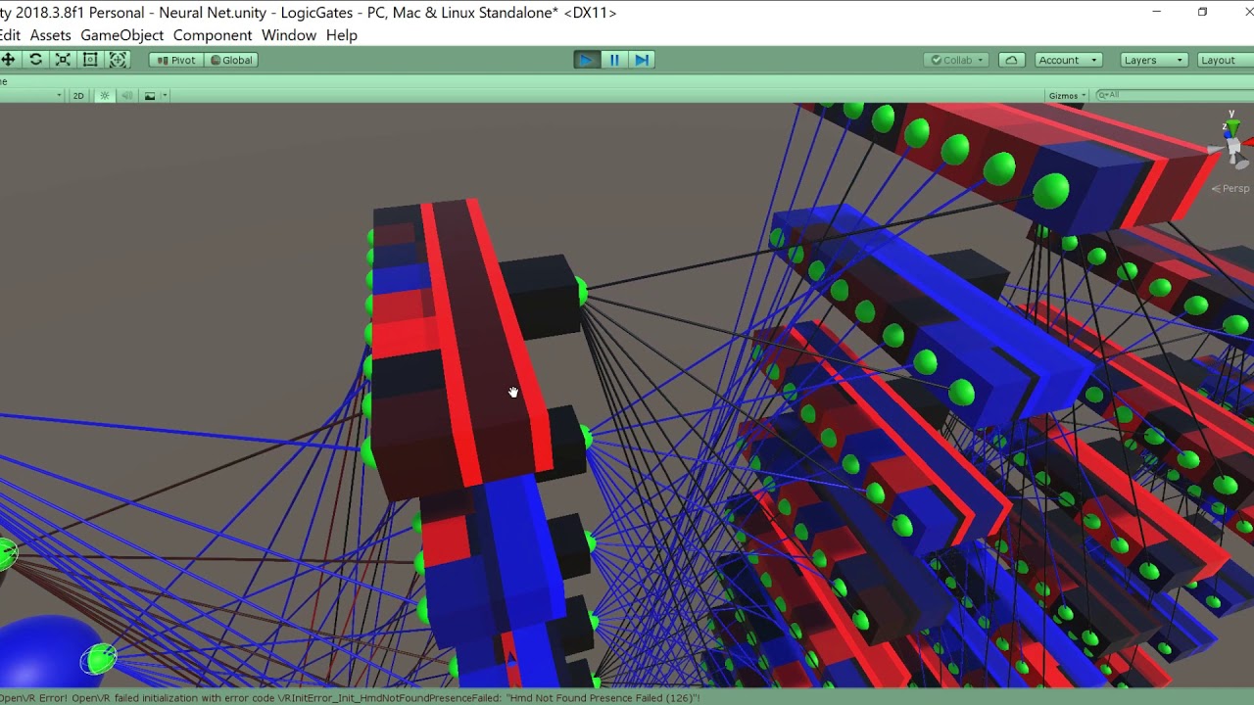Toggle Pivot/Center handle position

point(176,60)
